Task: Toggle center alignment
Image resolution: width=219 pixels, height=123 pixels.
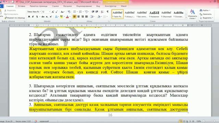Action: 78,17
